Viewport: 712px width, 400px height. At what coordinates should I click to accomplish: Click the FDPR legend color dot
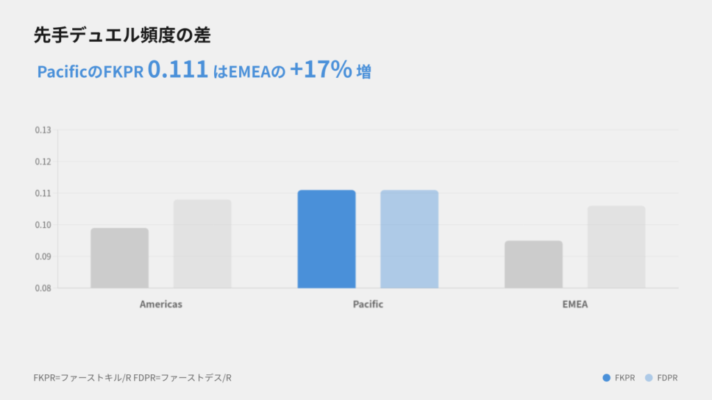coord(649,378)
